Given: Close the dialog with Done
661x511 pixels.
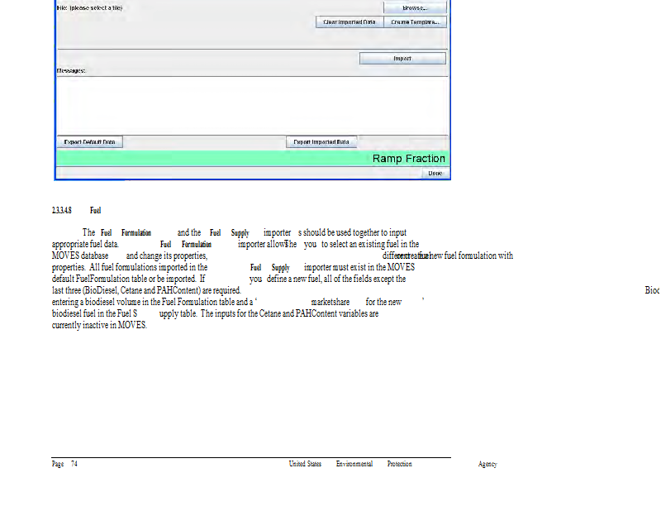Looking at the screenshot, I should [x=435, y=173].
